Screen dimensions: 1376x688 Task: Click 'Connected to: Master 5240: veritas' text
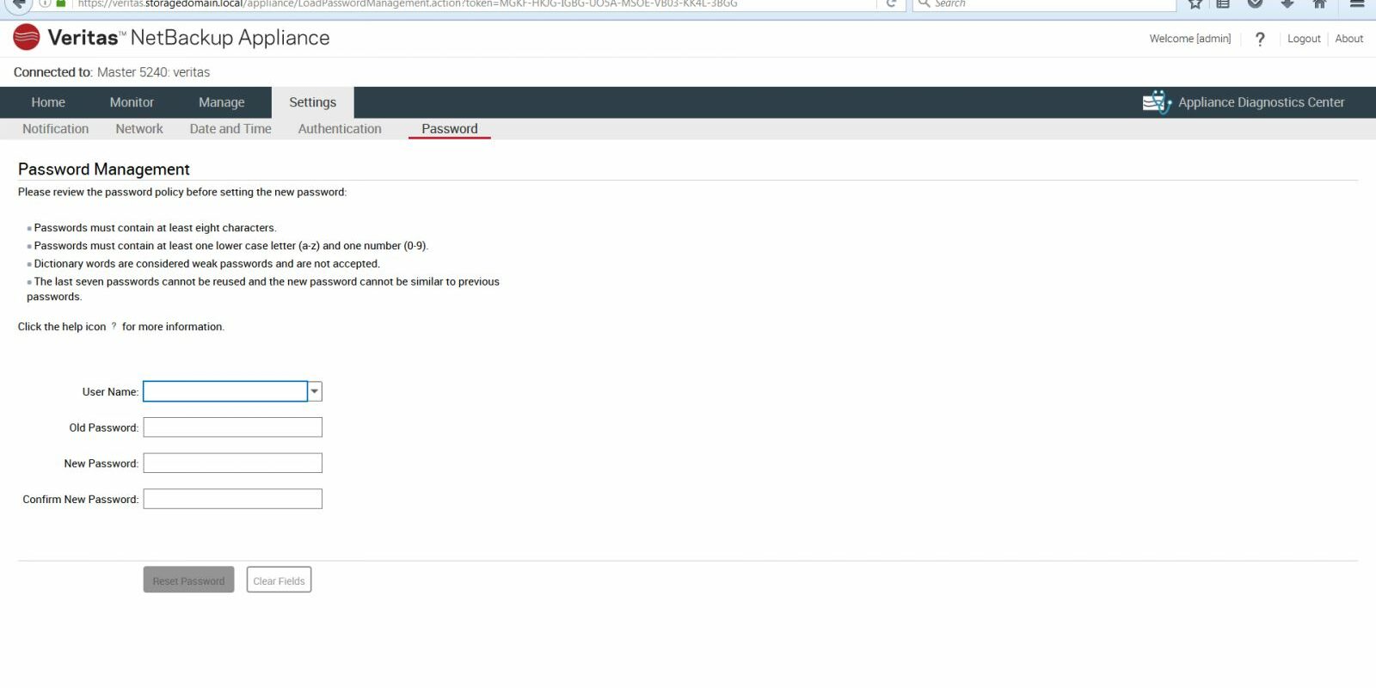(x=112, y=72)
